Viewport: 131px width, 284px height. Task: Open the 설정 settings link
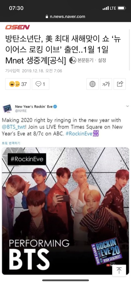coord(102,60)
